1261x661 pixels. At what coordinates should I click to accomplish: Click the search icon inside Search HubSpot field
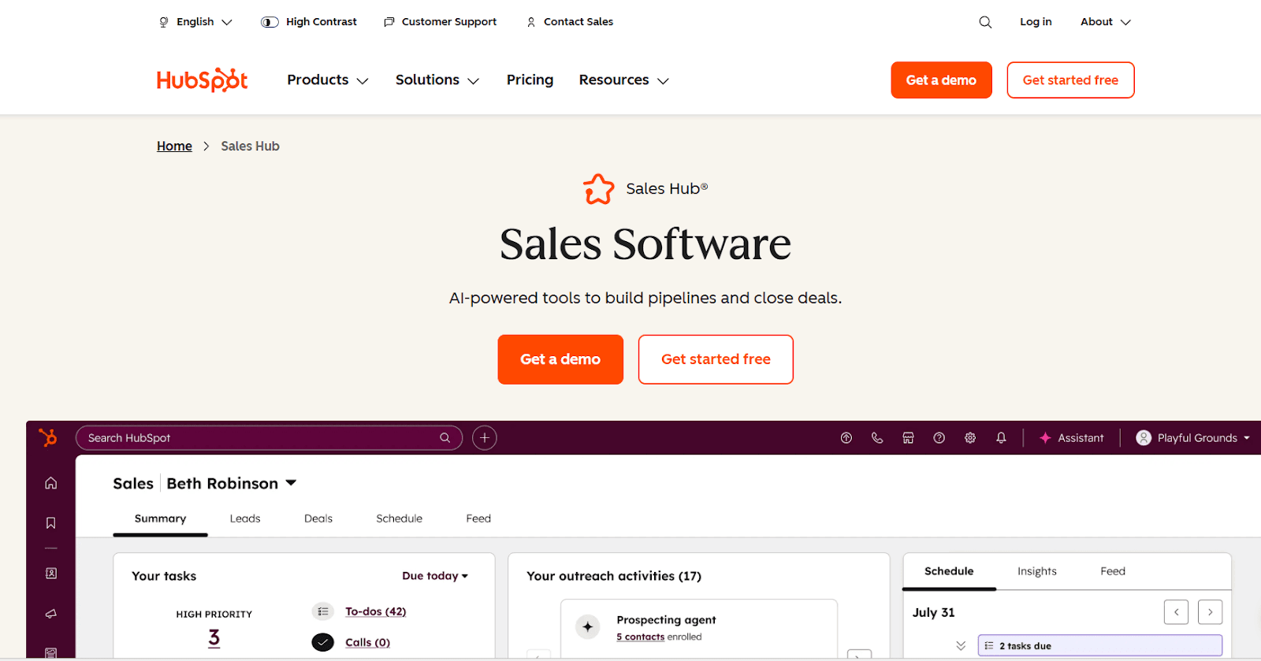tap(445, 438)
